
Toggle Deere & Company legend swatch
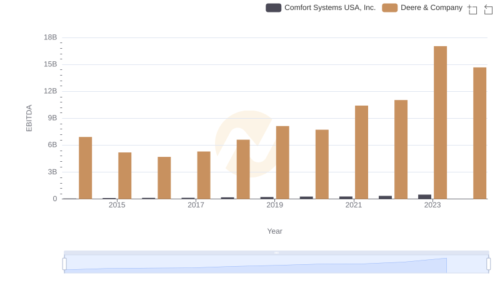(x=389, y=7)
